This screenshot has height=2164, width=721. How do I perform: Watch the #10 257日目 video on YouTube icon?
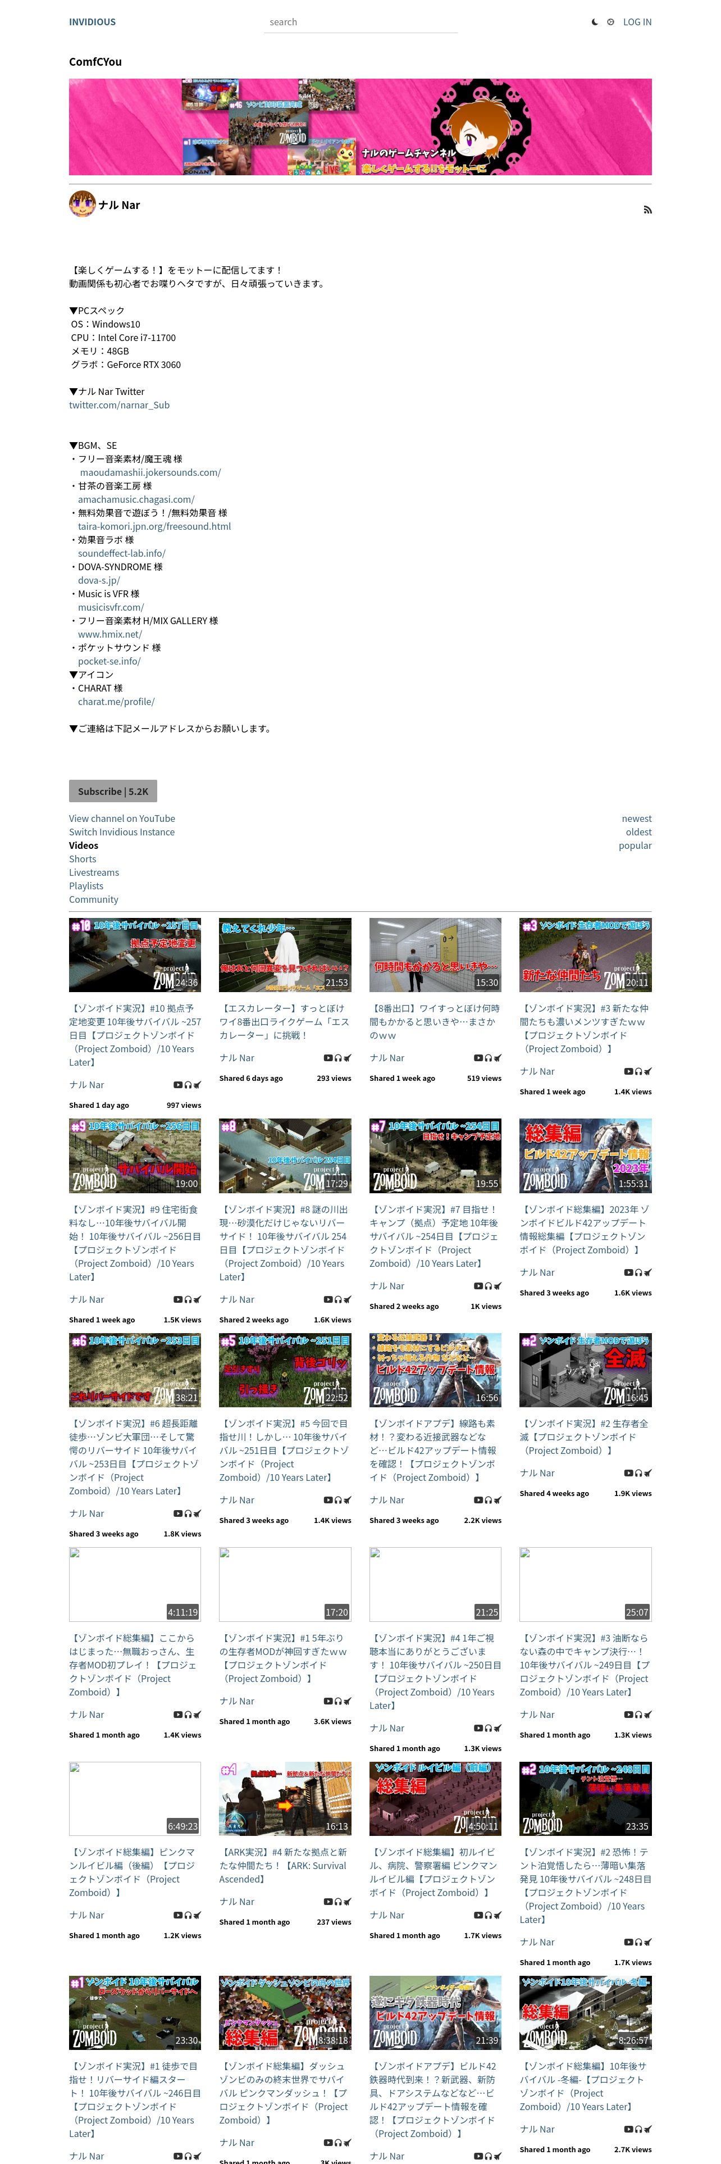click(178, 1084)
